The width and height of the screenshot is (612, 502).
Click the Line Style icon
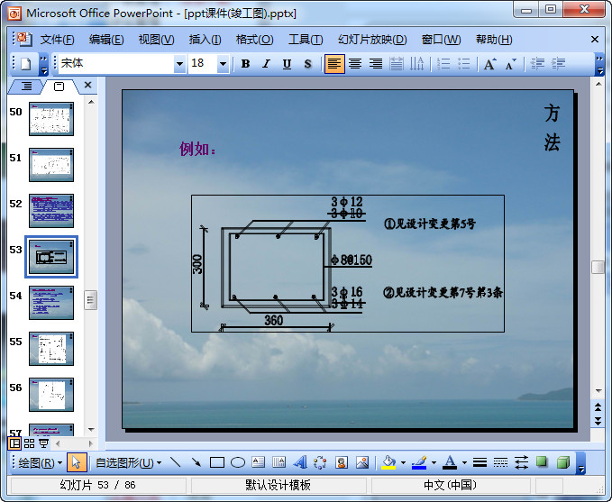480,463
